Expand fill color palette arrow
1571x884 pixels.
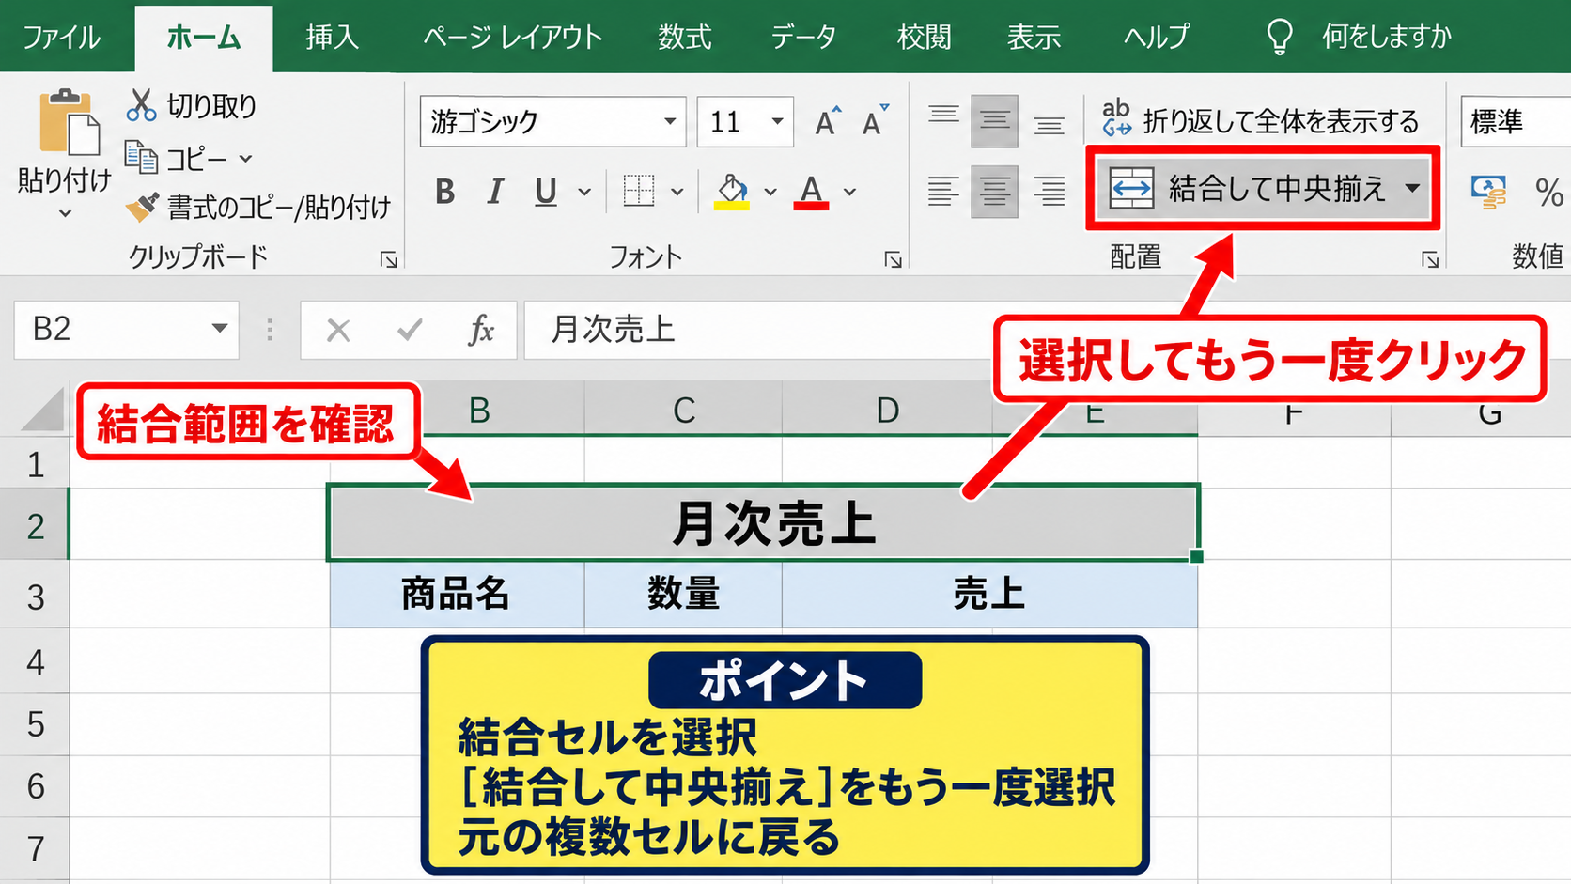point(770,192)
